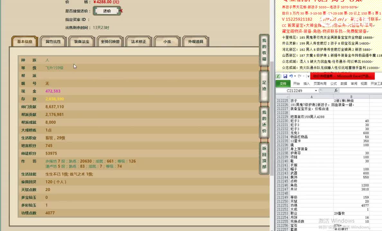
Task: Select column B header in Excel
Action: [x=351, y=97]
